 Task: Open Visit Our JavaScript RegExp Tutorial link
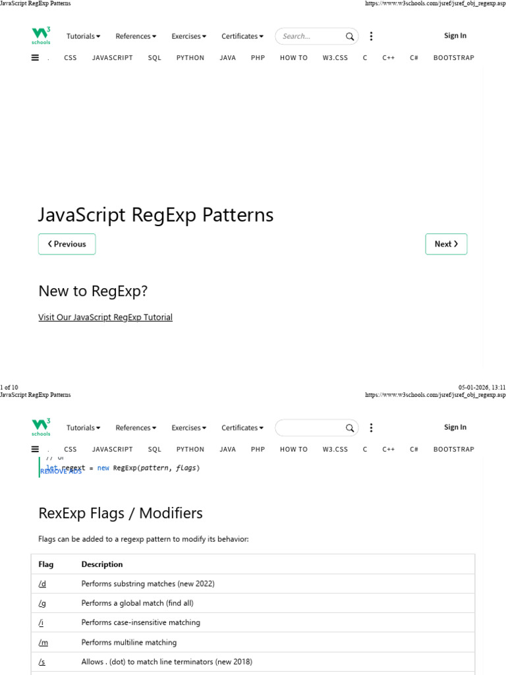pyautogui.click(x=105, y=317)
